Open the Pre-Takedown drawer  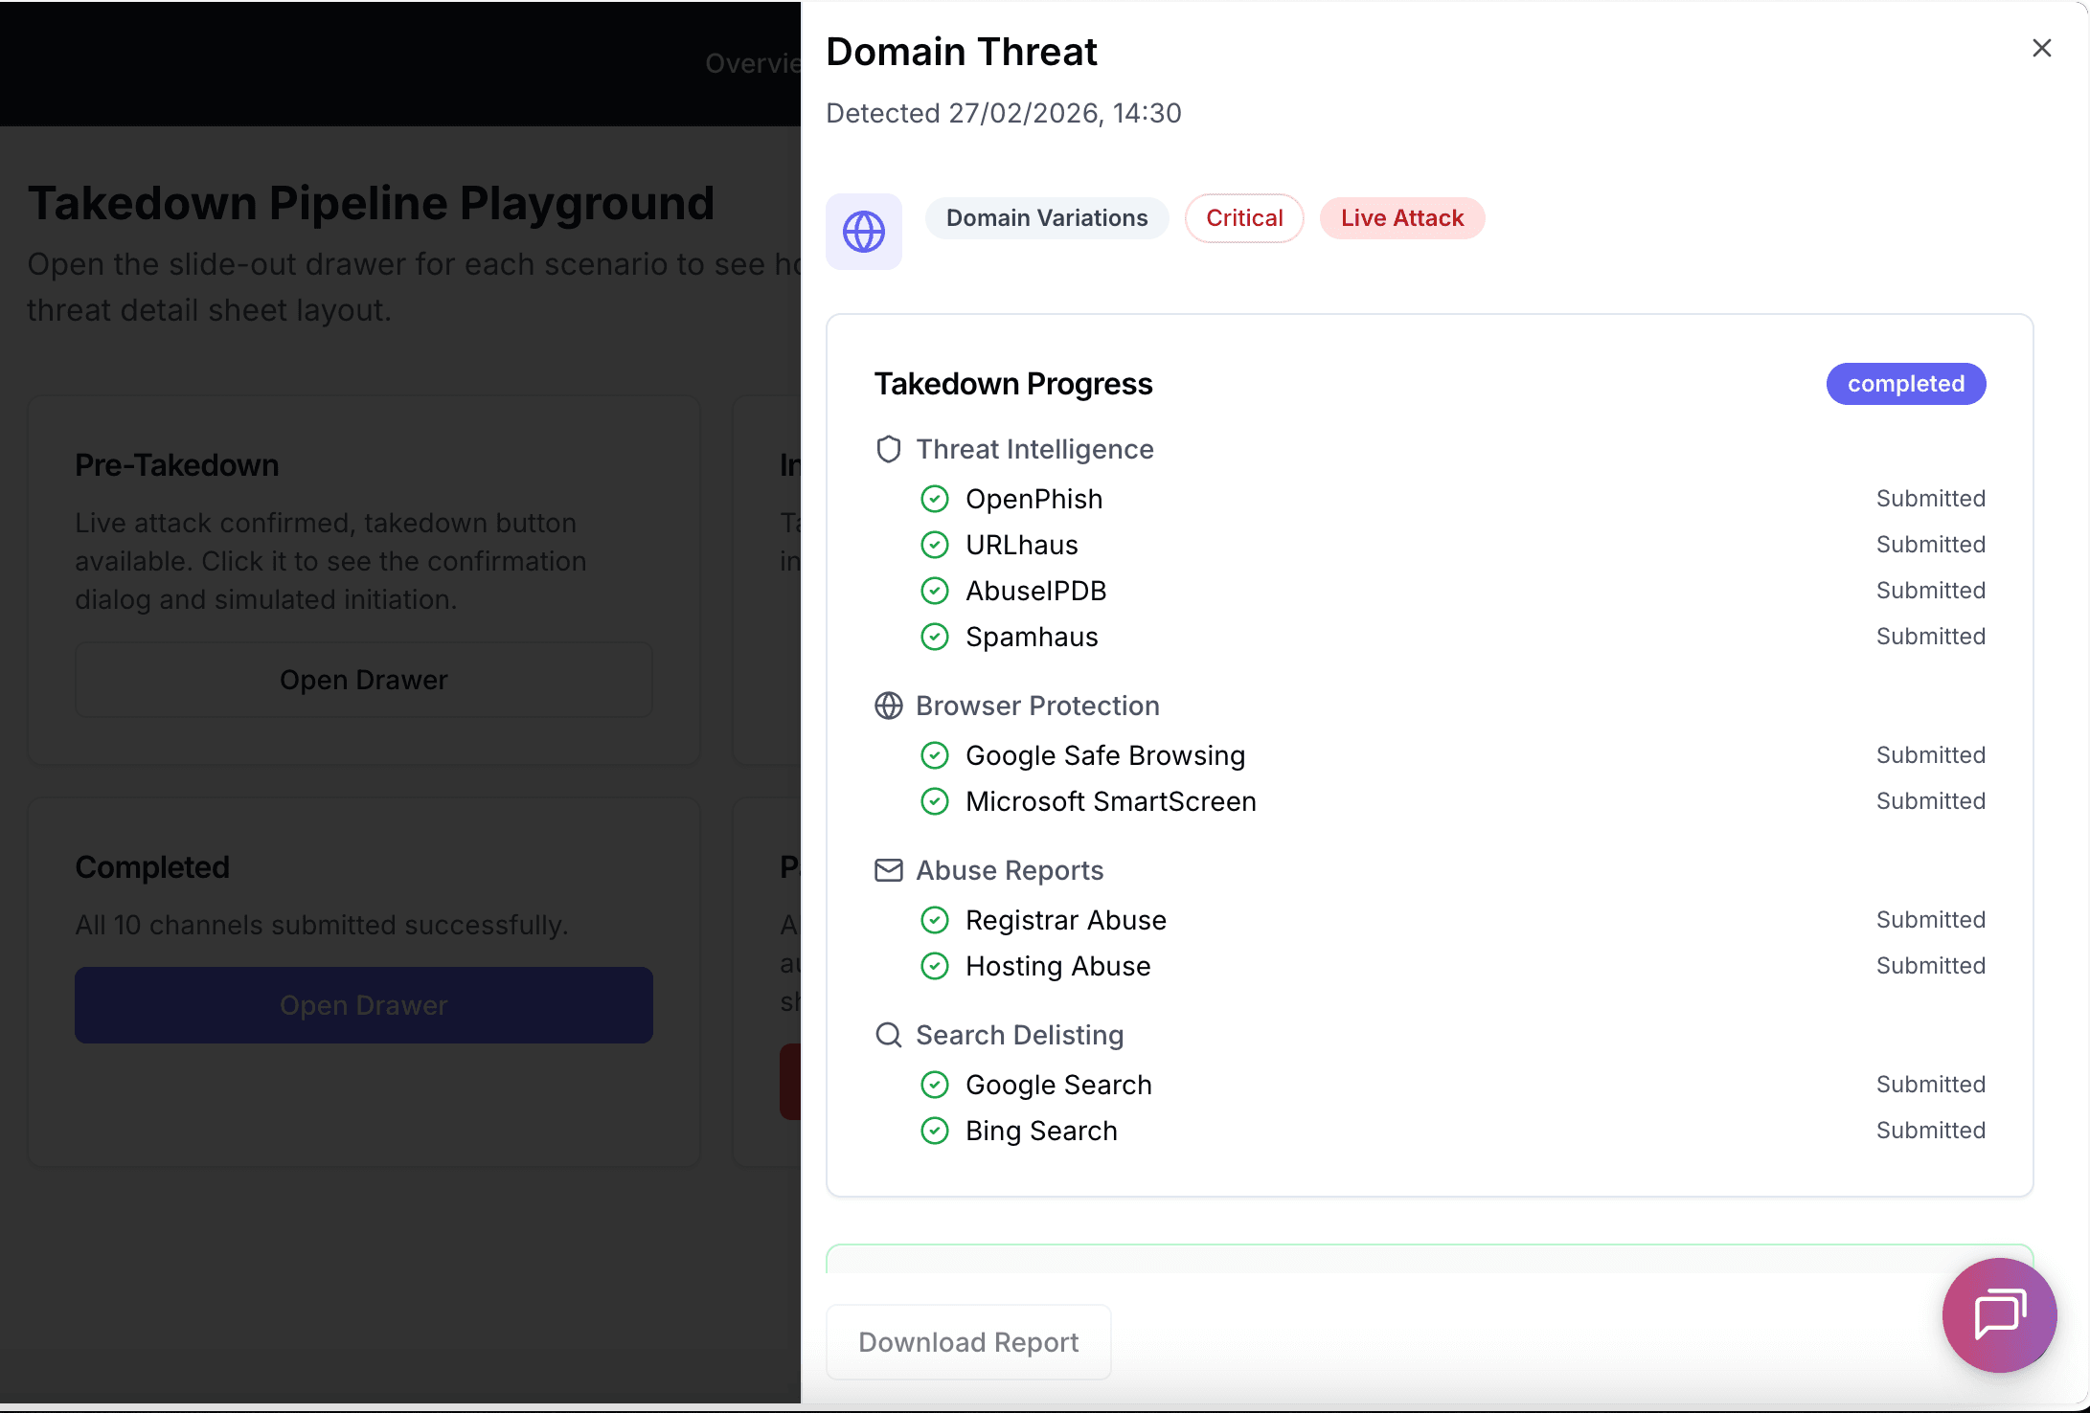coord(363,680)
